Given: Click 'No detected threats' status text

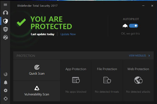Looking at the screenshot, I should pyautogui.click(x=107, y=92).
